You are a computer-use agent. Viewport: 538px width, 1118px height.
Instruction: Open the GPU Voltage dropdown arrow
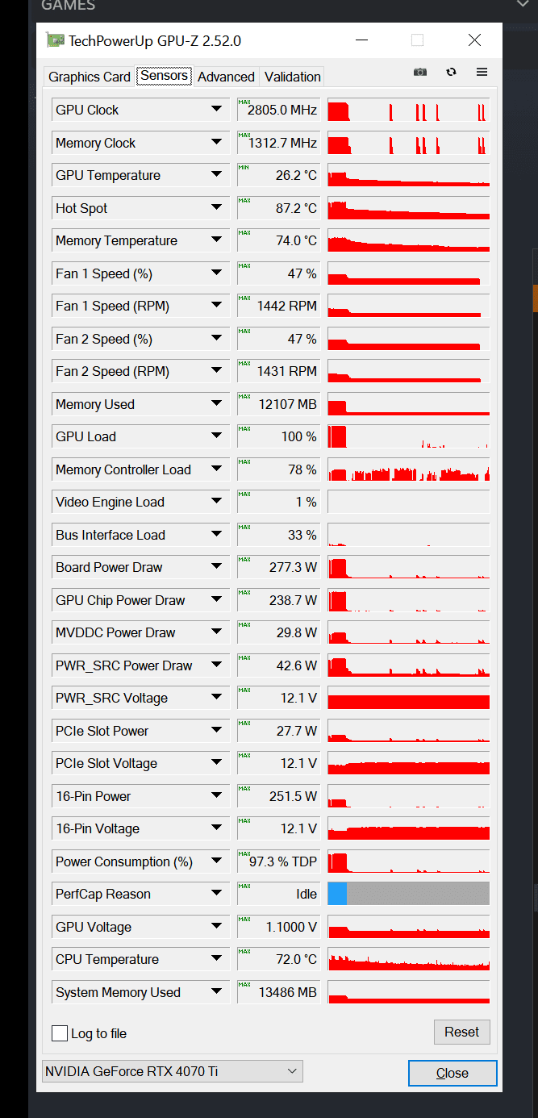point(216,927)
